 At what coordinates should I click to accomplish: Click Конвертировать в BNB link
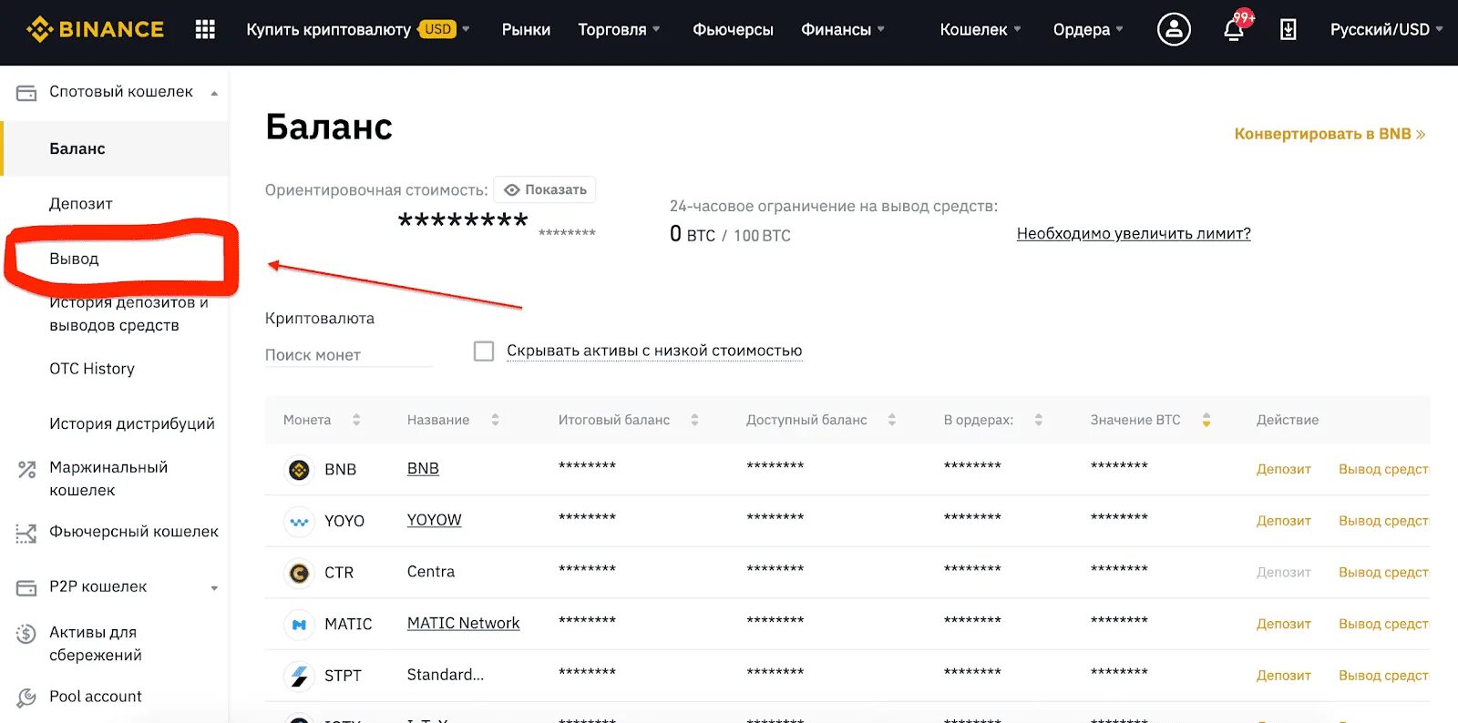1330,134
